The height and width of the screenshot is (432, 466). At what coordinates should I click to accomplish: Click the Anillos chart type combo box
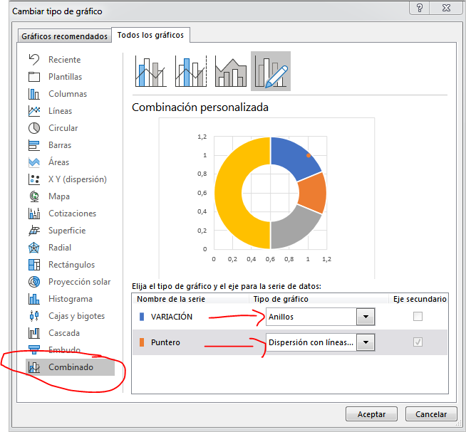[320, 317]
